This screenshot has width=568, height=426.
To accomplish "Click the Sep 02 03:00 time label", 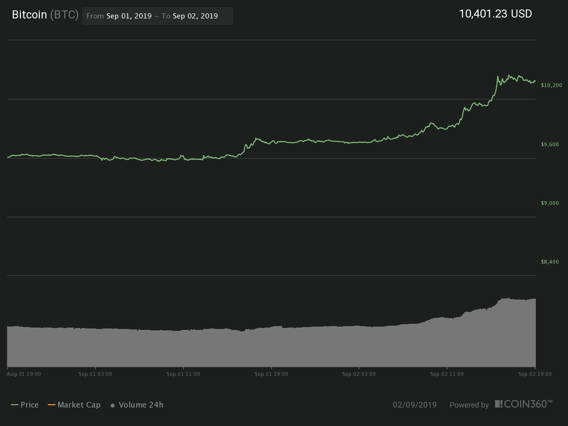I will point(359,374).
